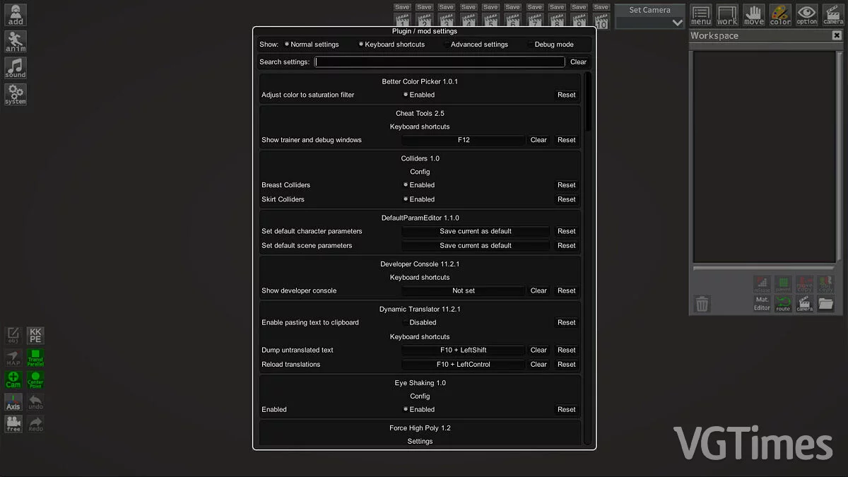
Task: Click the workspace trash can icon
Action: (702, 305)
